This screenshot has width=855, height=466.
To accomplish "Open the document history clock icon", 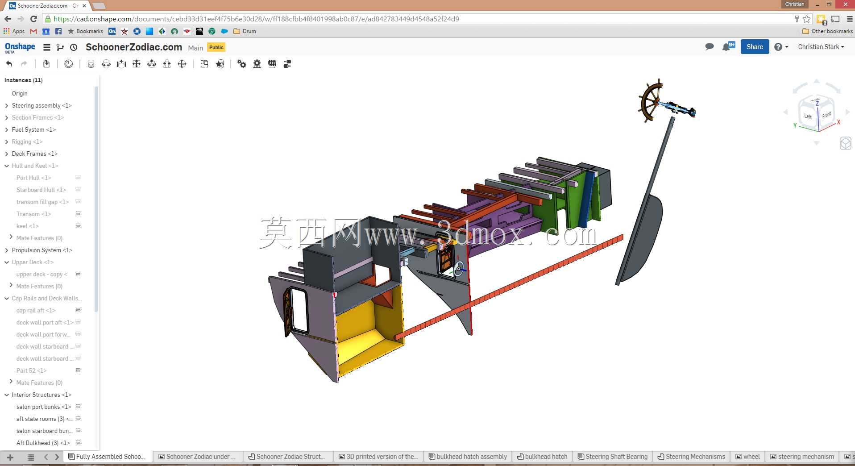I will pyautogui.click(x=74, y=47).
